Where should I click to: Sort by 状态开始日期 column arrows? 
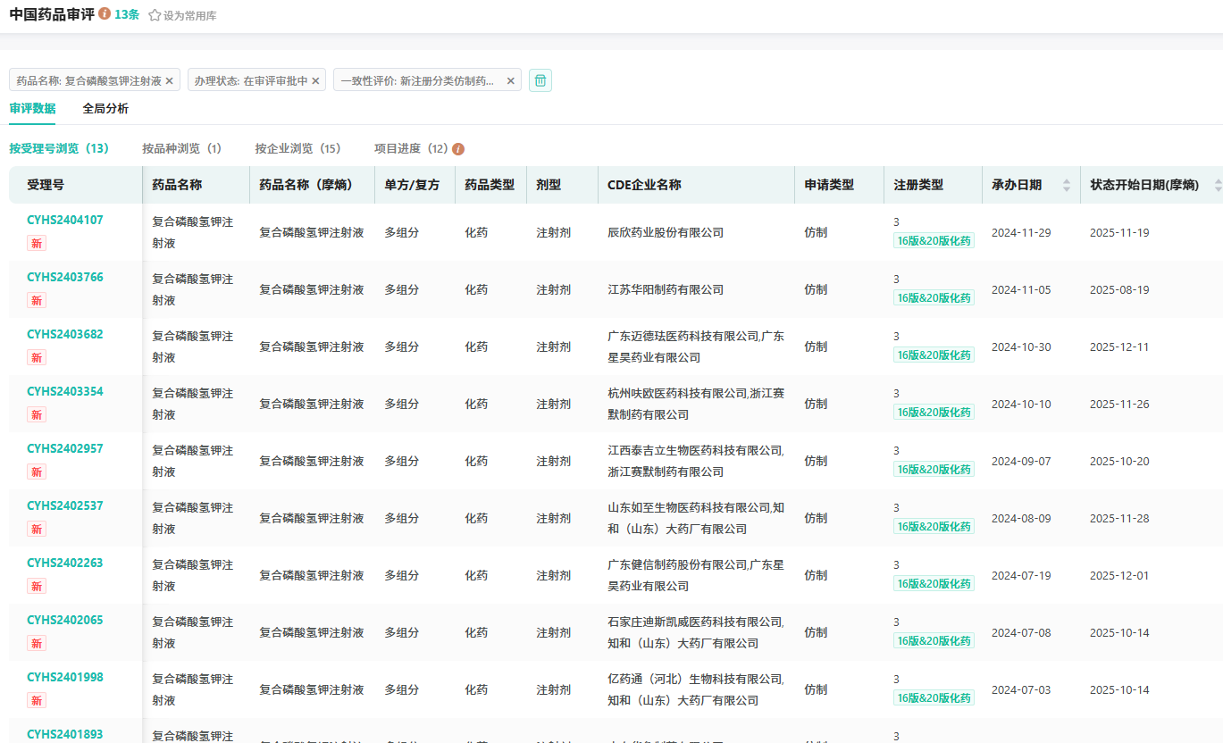coord(1218,185)
